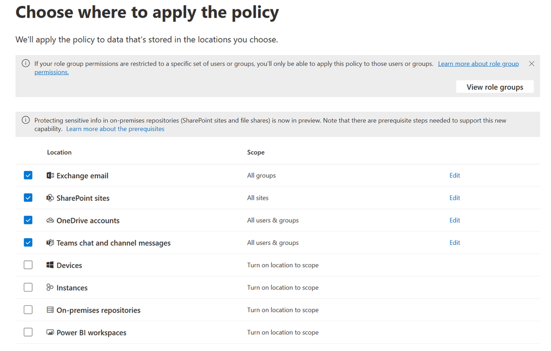
Task: Edit the OneDrive accounts scope
Action: 454,221
